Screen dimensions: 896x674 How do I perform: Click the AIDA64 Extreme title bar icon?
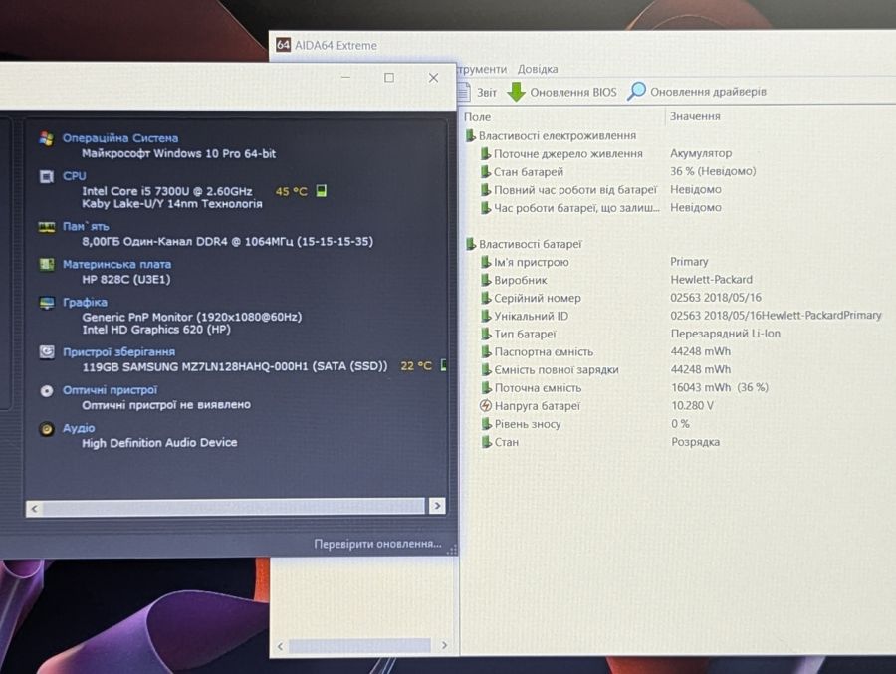pyautogui.click(x=283, y=45)
